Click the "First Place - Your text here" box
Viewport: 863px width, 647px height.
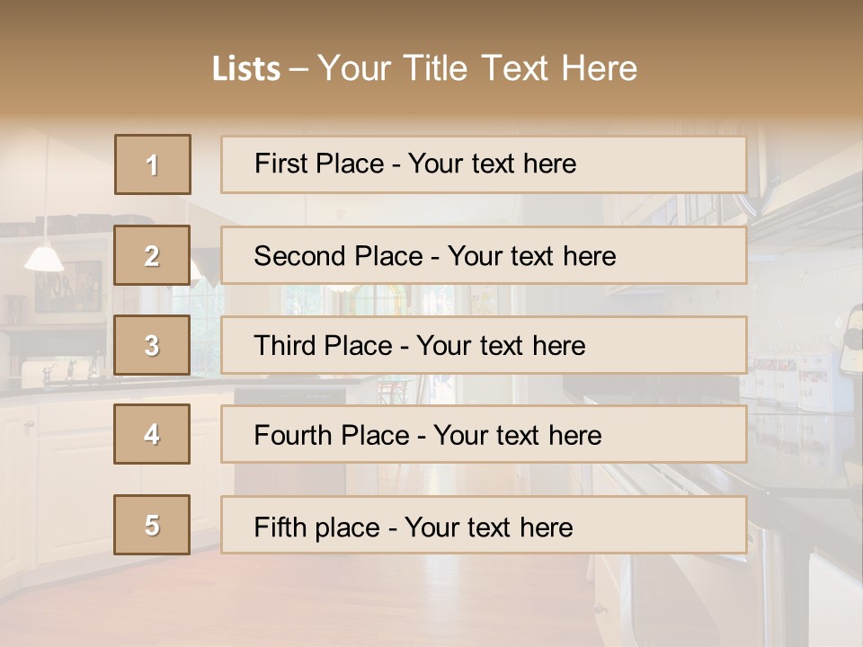pos(484,164)
